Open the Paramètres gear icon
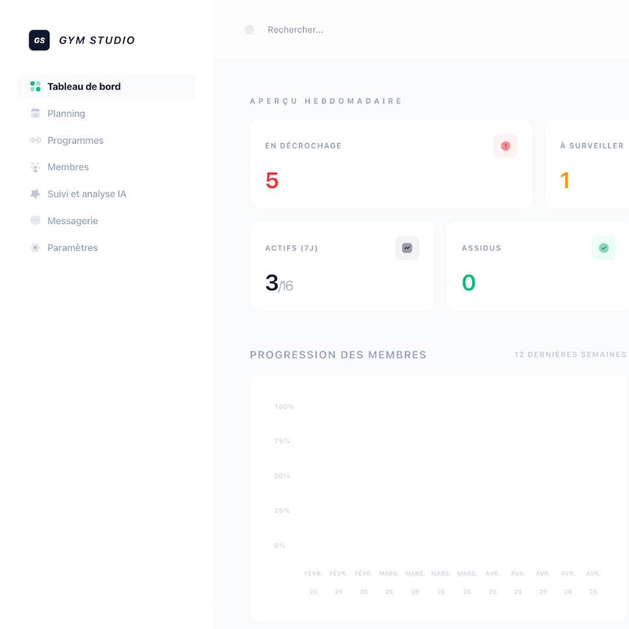This screenshot has height=629, width=629. coord(36,247)
